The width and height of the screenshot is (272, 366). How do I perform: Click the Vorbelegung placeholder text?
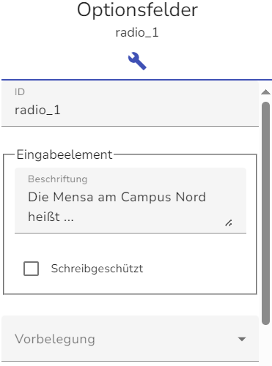pos(55,339)
